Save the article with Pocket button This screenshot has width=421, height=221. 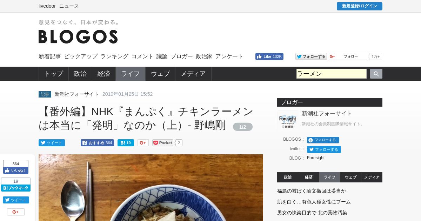click(x=163, y=143)
